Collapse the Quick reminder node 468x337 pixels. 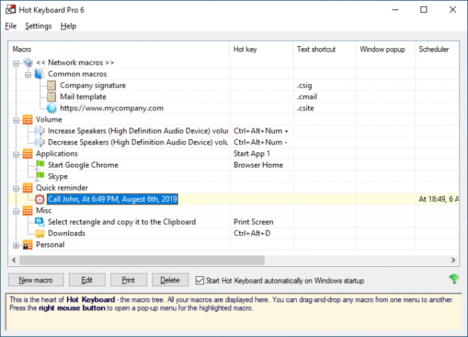tap(16, 189)
